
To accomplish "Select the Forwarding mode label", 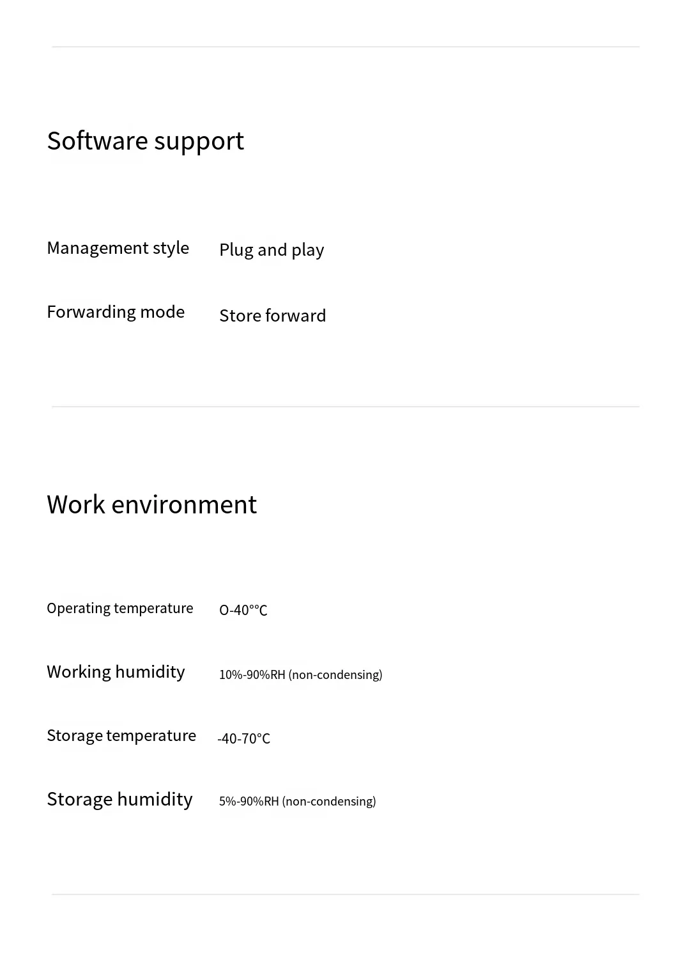I will [116, 312].
